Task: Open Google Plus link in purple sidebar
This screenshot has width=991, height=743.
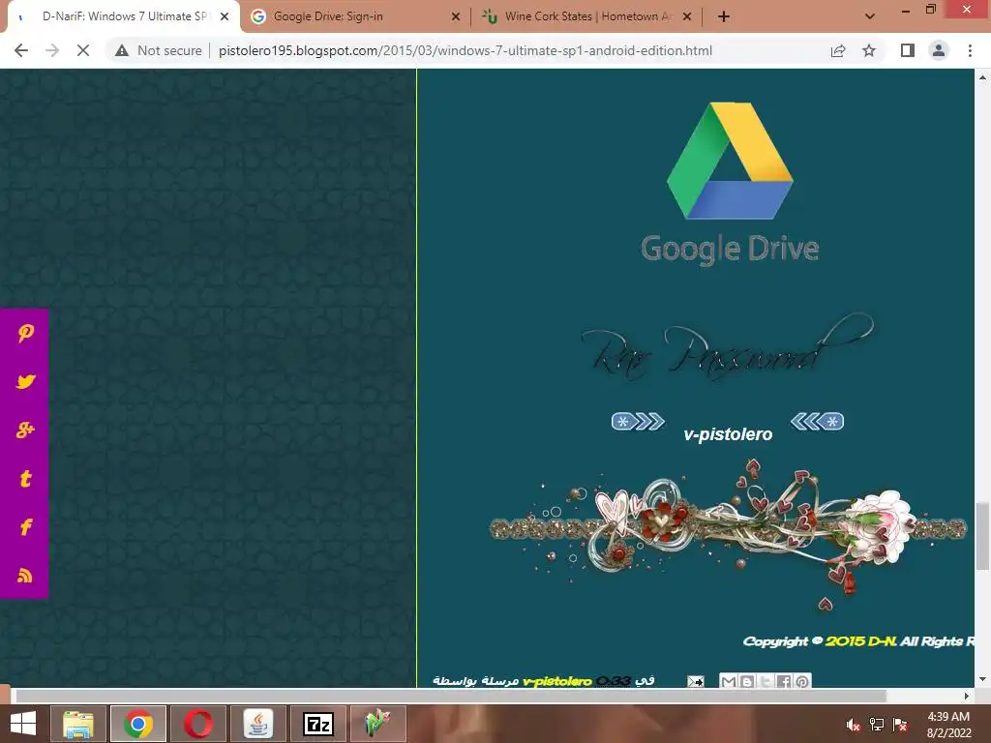Action: (x=25, y=431)
